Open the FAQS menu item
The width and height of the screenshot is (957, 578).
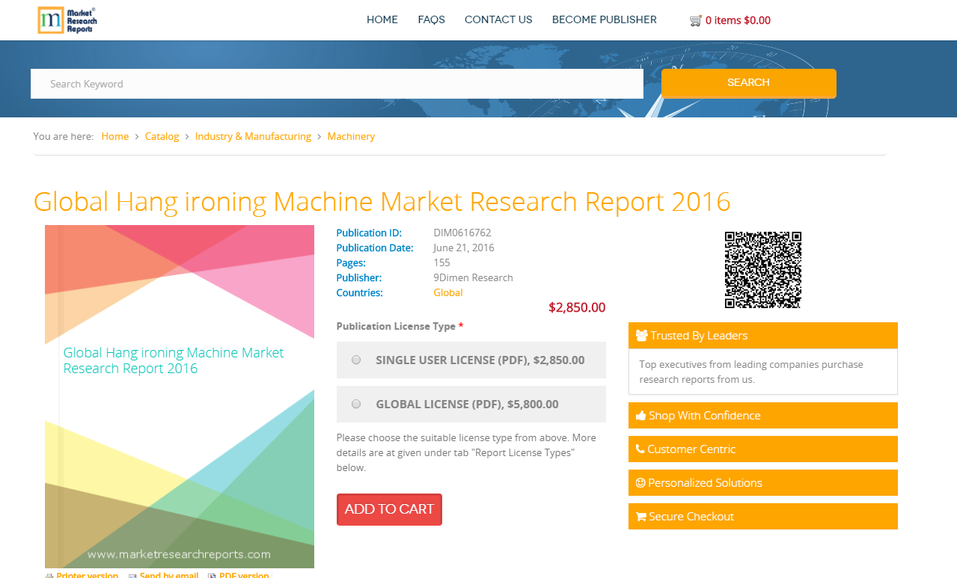[x=432, y=20]
